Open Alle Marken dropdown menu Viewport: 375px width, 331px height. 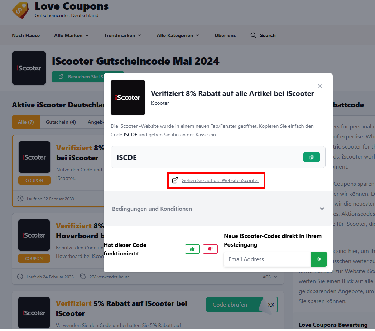[71, 35]
